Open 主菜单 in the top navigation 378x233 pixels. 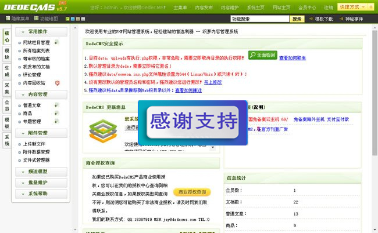click(180, 8)
